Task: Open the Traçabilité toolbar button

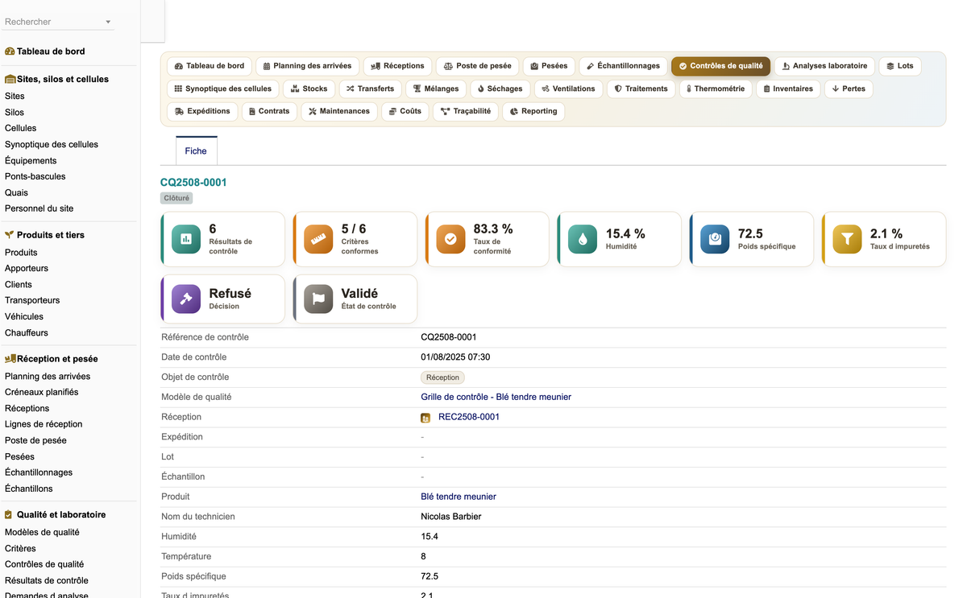Action: click(x=465, y=111)
